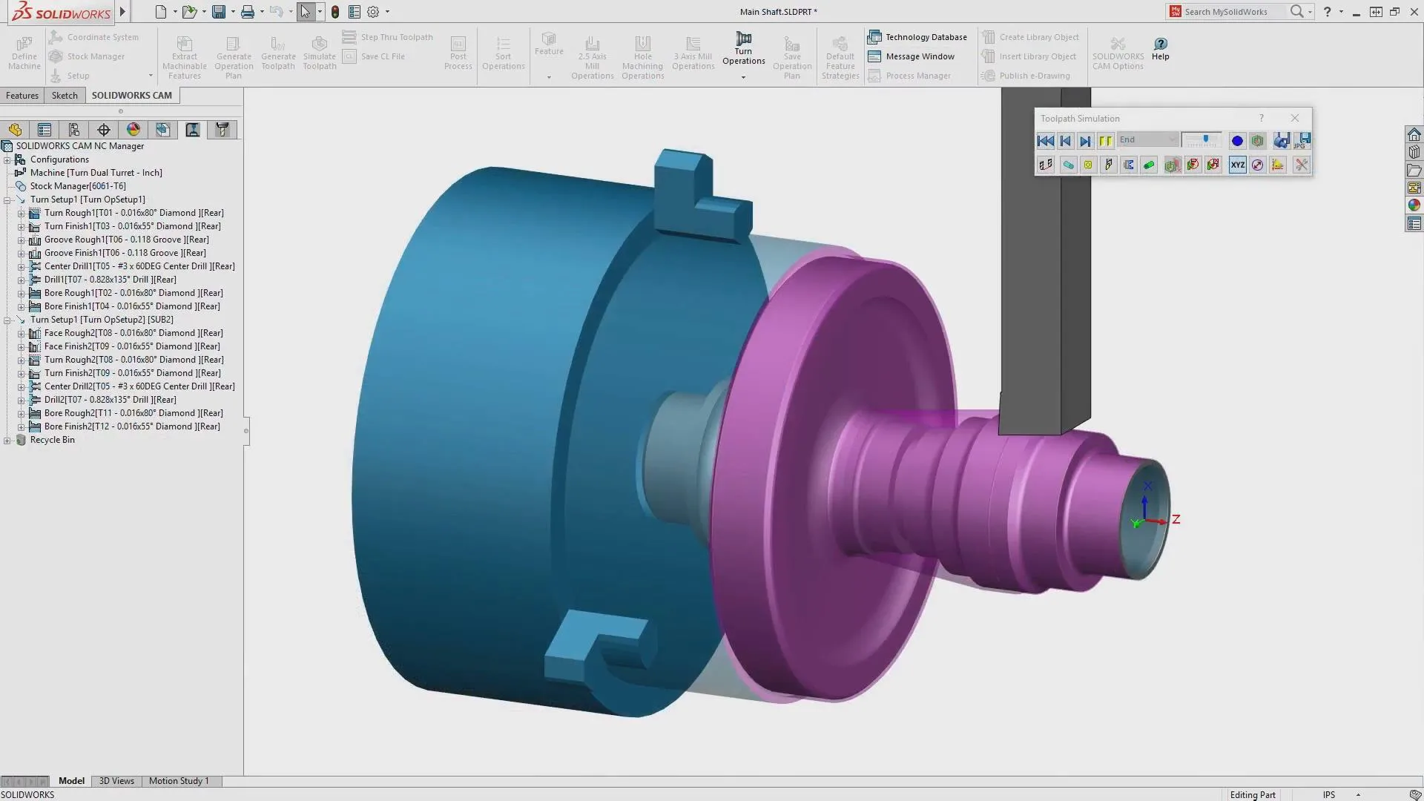Select the Define Machine tool

tap(23, 52)
